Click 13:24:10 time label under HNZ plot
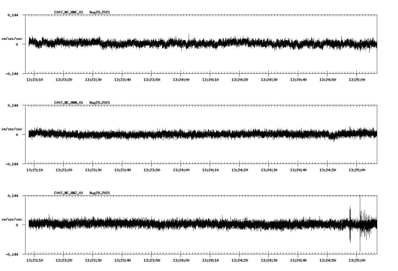Image resolution: width=398 pixels, height=271 pixels. click(210, 260)
